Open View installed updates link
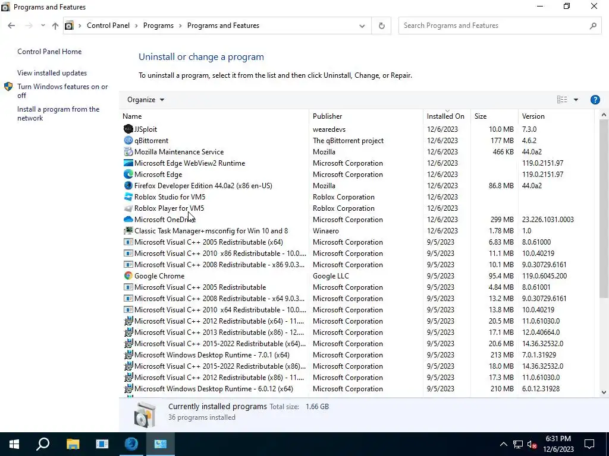Image resolution: width=609 pixels, height=456 pixels. point(52,73)
